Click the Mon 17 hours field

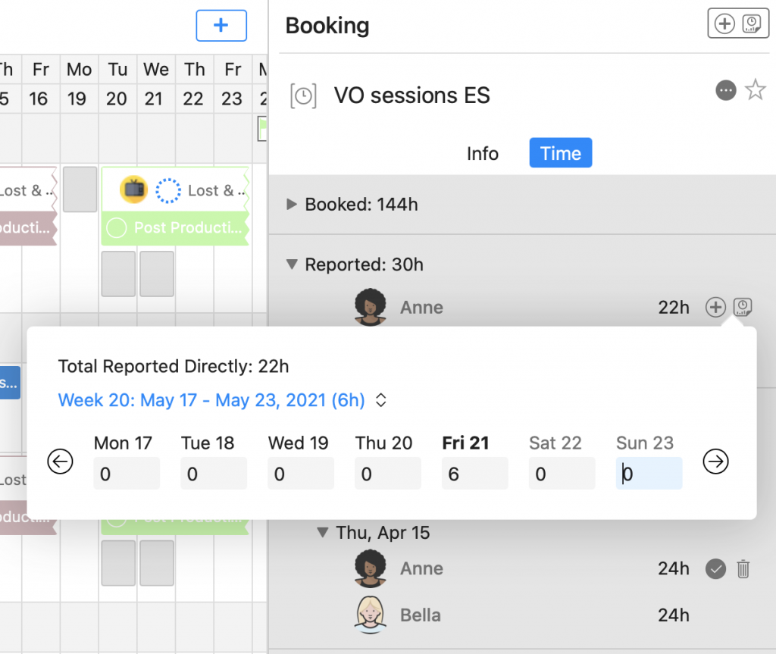pos(127,474)
